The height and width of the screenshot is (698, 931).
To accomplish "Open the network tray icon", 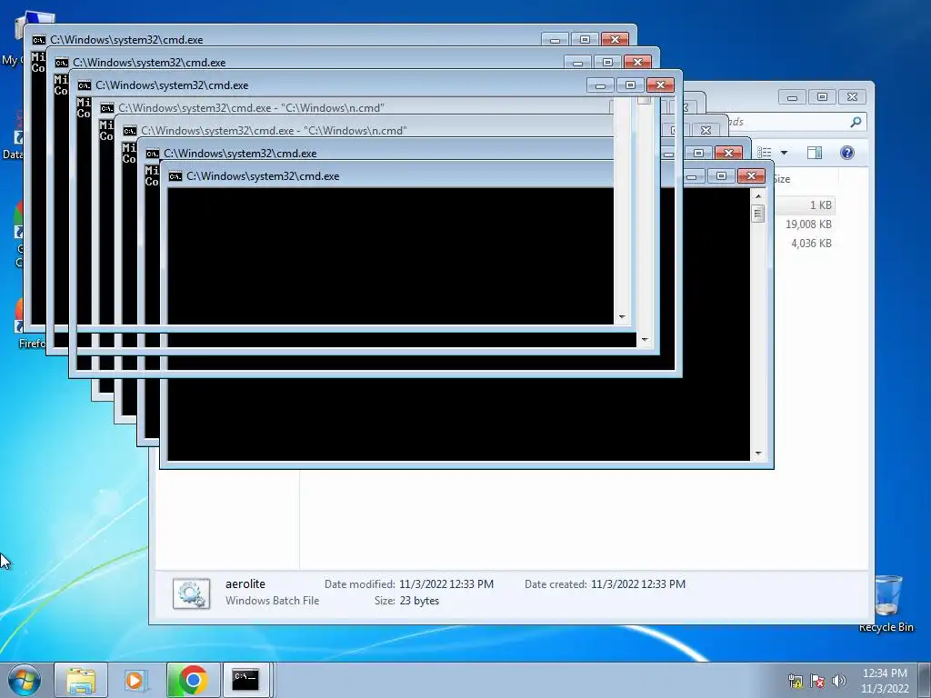I will tap(795, 681).
